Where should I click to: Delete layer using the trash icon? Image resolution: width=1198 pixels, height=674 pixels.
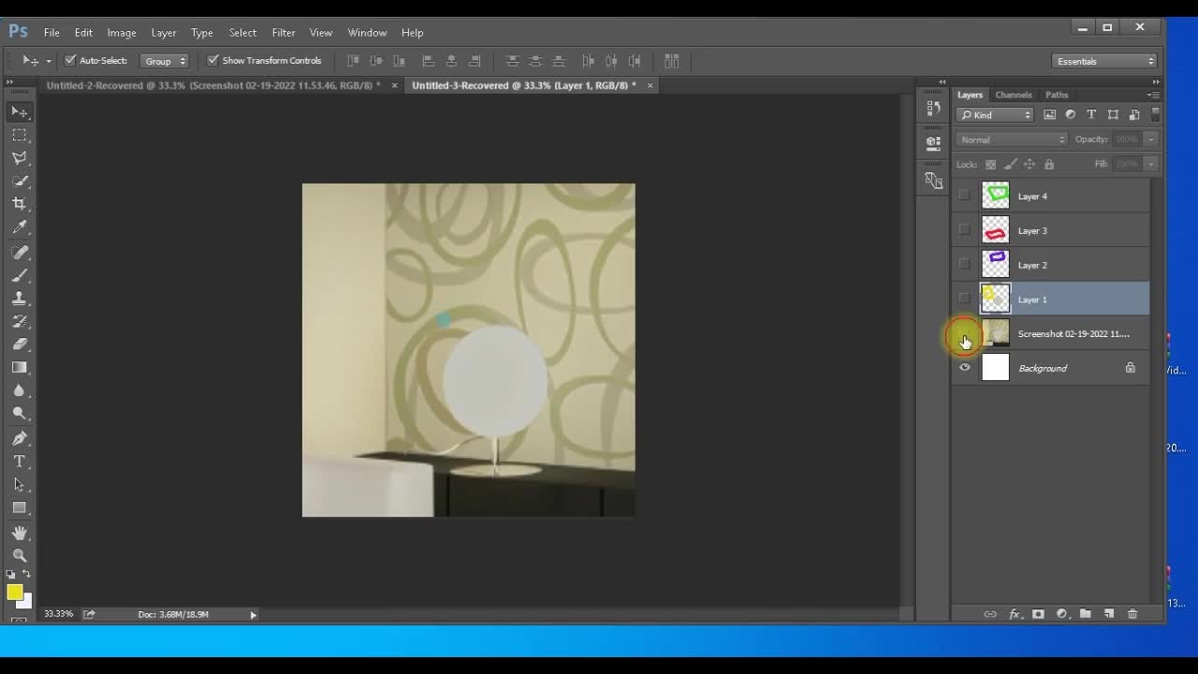click(1132, 614)
